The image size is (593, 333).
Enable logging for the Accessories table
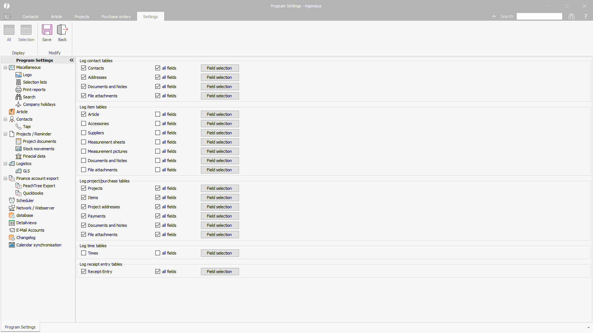84,124
